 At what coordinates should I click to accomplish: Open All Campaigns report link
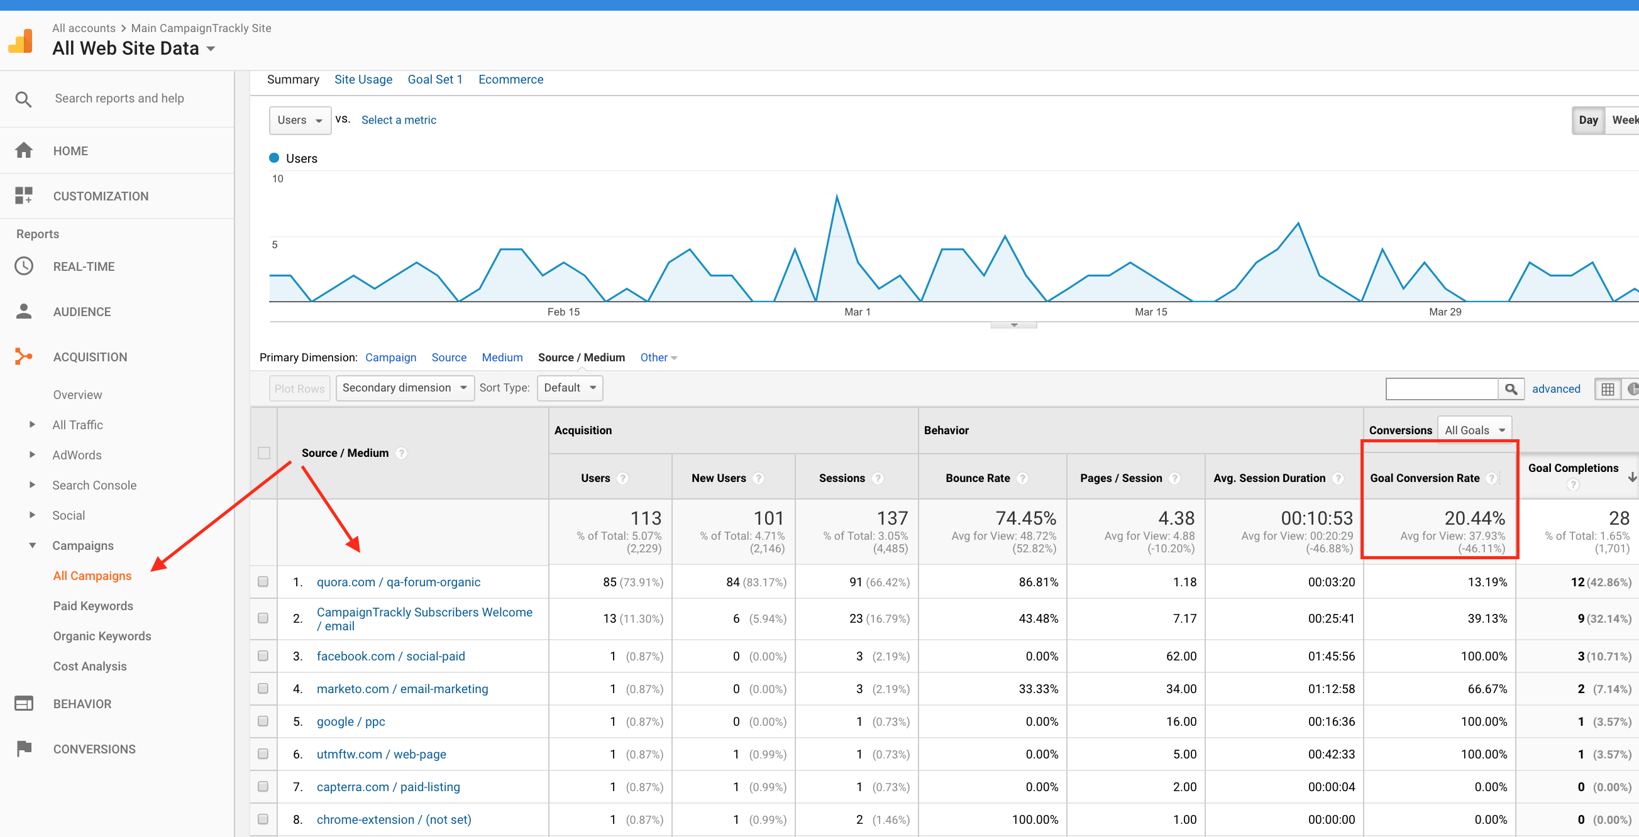(93, 576)
